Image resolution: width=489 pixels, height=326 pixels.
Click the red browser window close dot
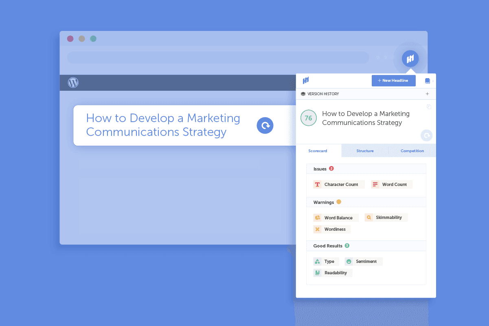tap(70, 39)
